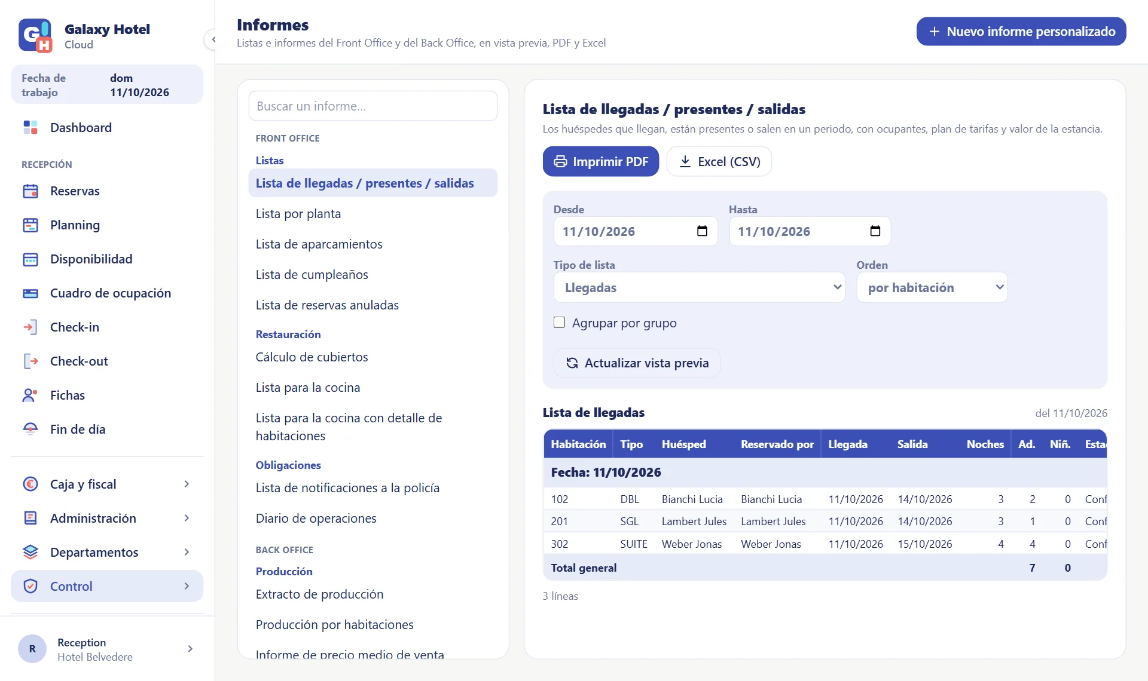Viewport: 1148px width, 681px height.
Task: Click the Caja y fiscal euro icon
Action: pyautogui.click(x=30, y=484)
